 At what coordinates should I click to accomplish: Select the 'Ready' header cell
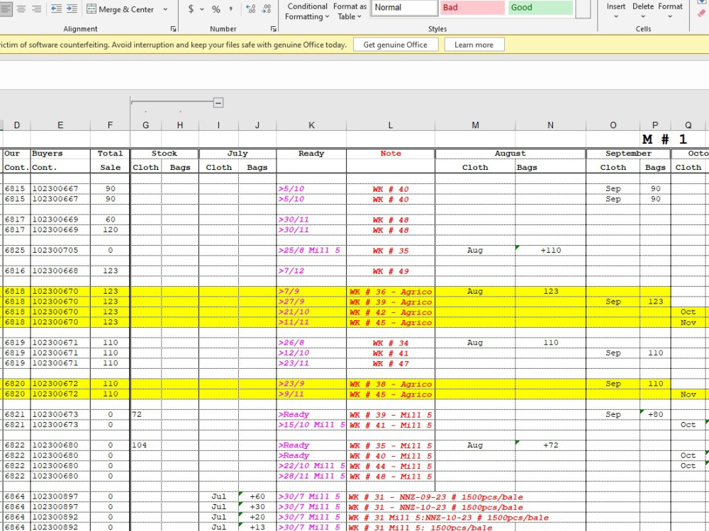311,154
